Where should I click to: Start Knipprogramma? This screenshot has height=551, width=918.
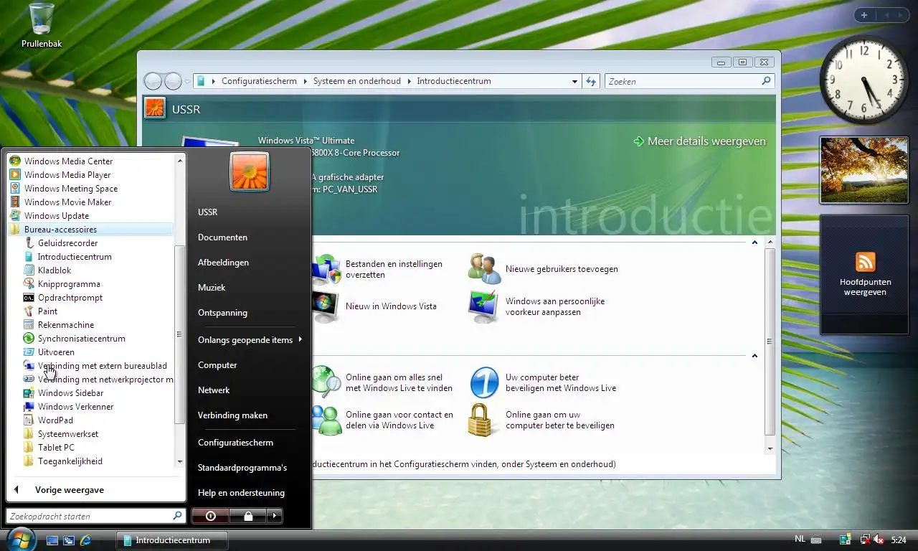62,284
